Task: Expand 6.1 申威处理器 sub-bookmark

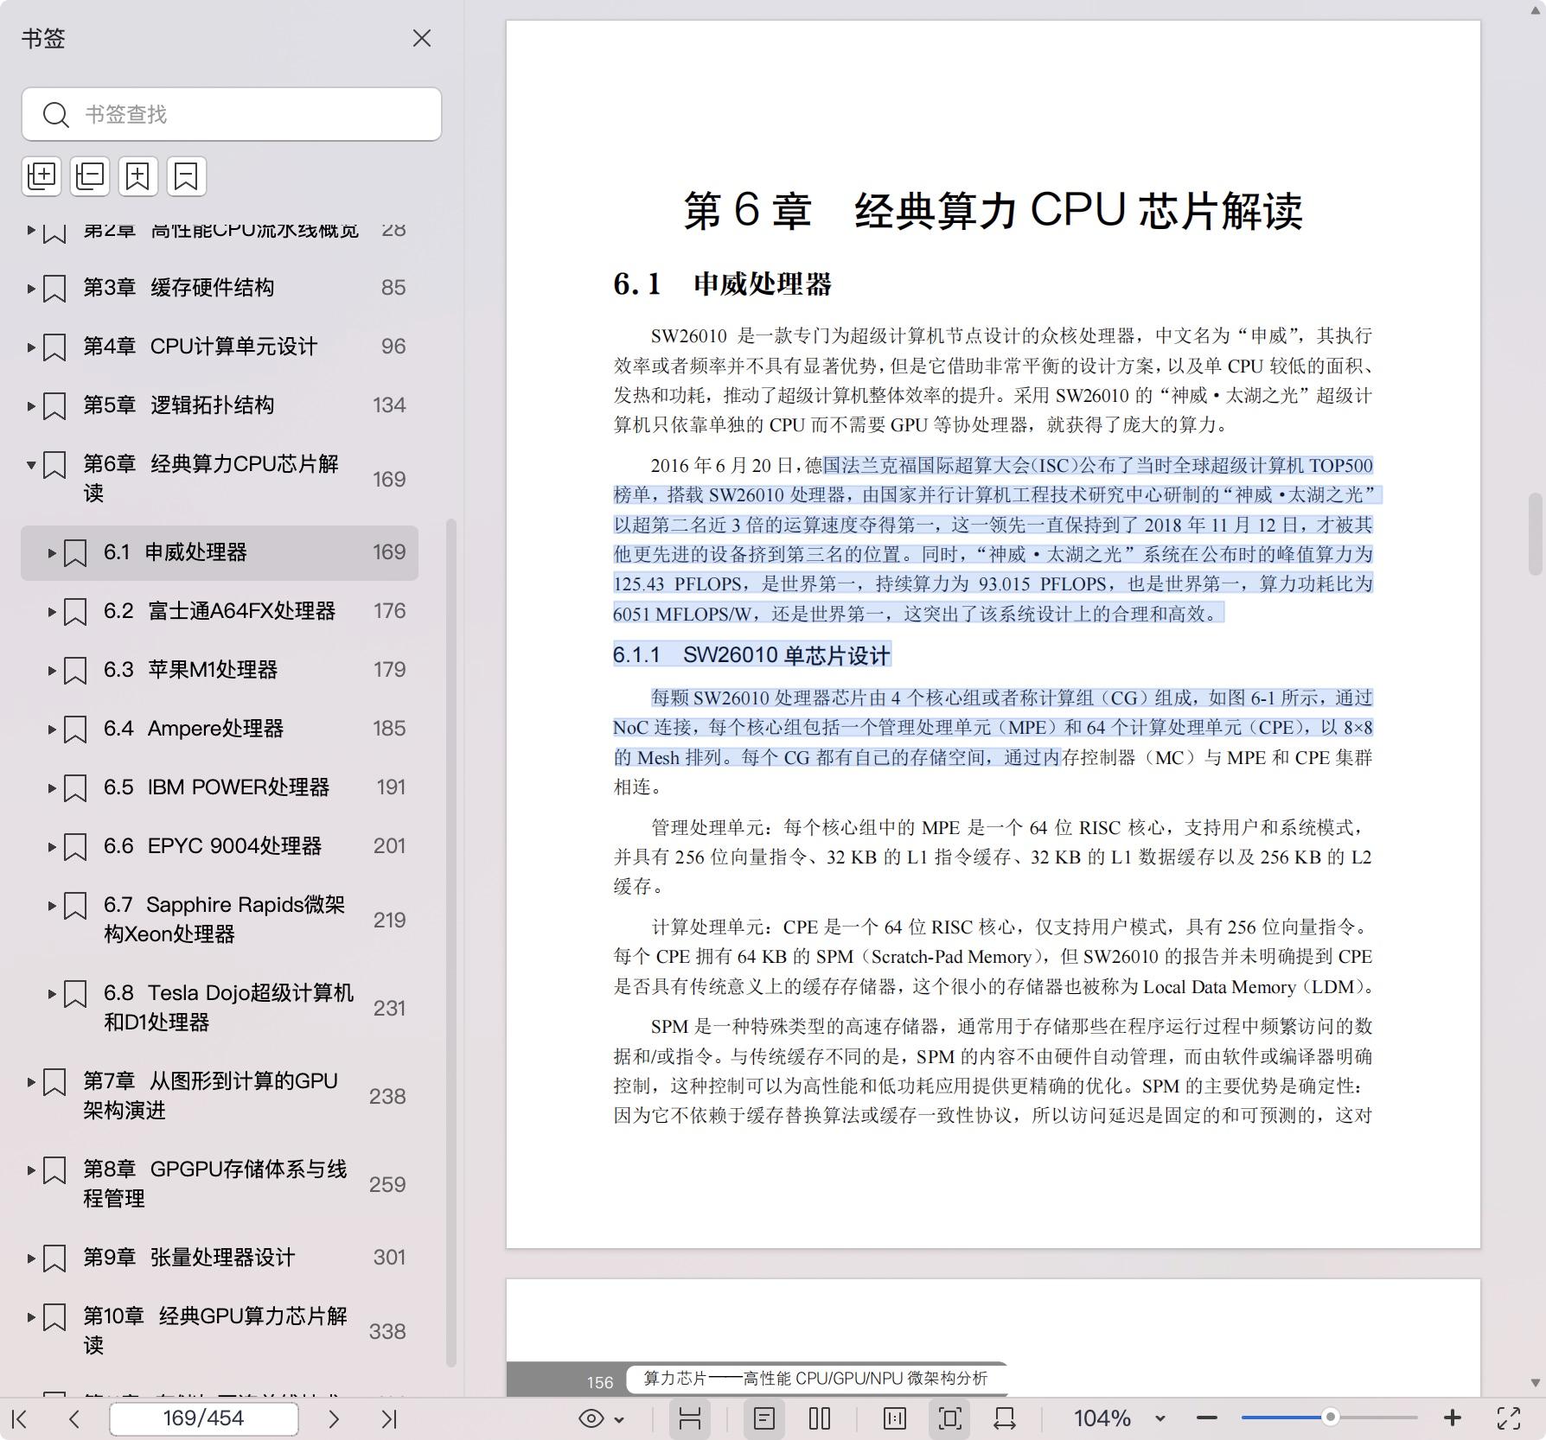Action: [52, 552]
